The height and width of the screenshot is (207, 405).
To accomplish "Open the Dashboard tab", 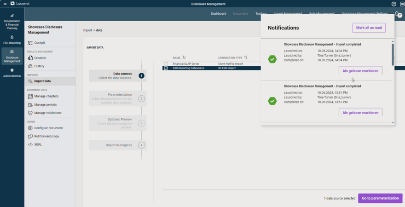I will click(219, 14).
